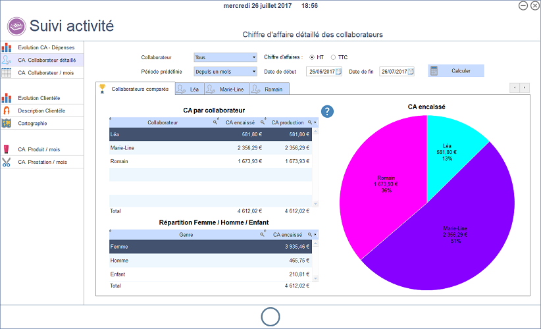Click the Date de fin input field
541x329 pixels.
tap(393, 71)
